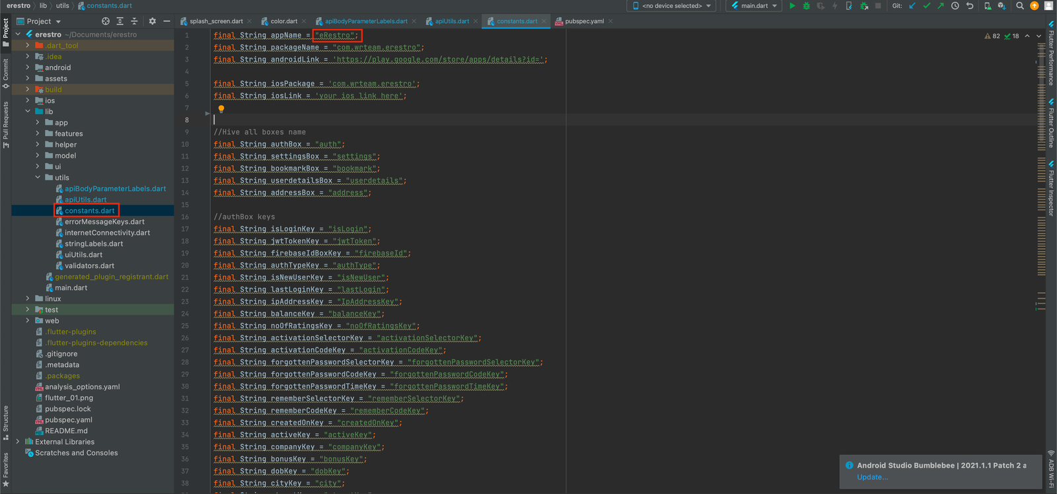This screenshot has width=1057, height=494.
Task: Open the Project panel gear settings
Action: 152,21
